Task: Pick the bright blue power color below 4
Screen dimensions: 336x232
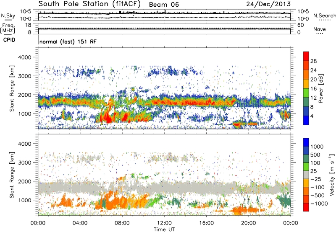Action: 306,120
